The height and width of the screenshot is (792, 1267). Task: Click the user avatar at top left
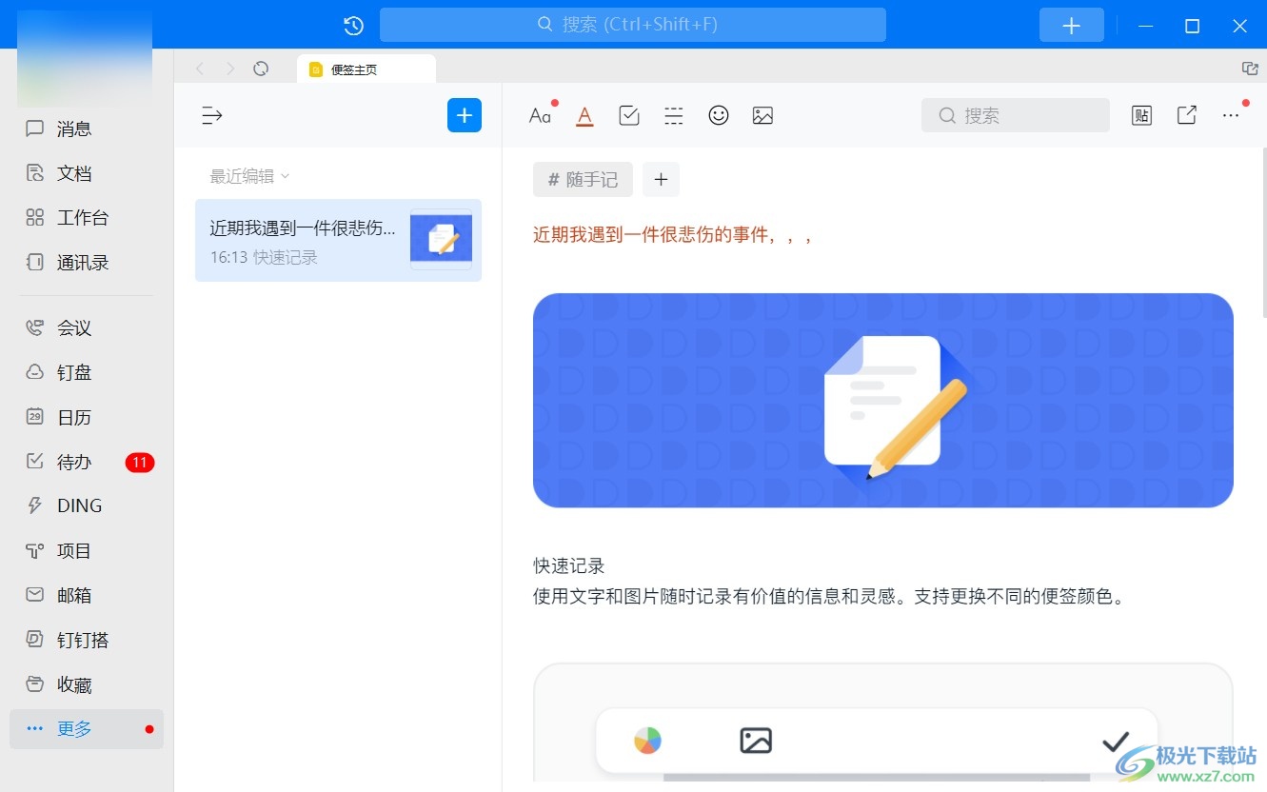[85, 58]
